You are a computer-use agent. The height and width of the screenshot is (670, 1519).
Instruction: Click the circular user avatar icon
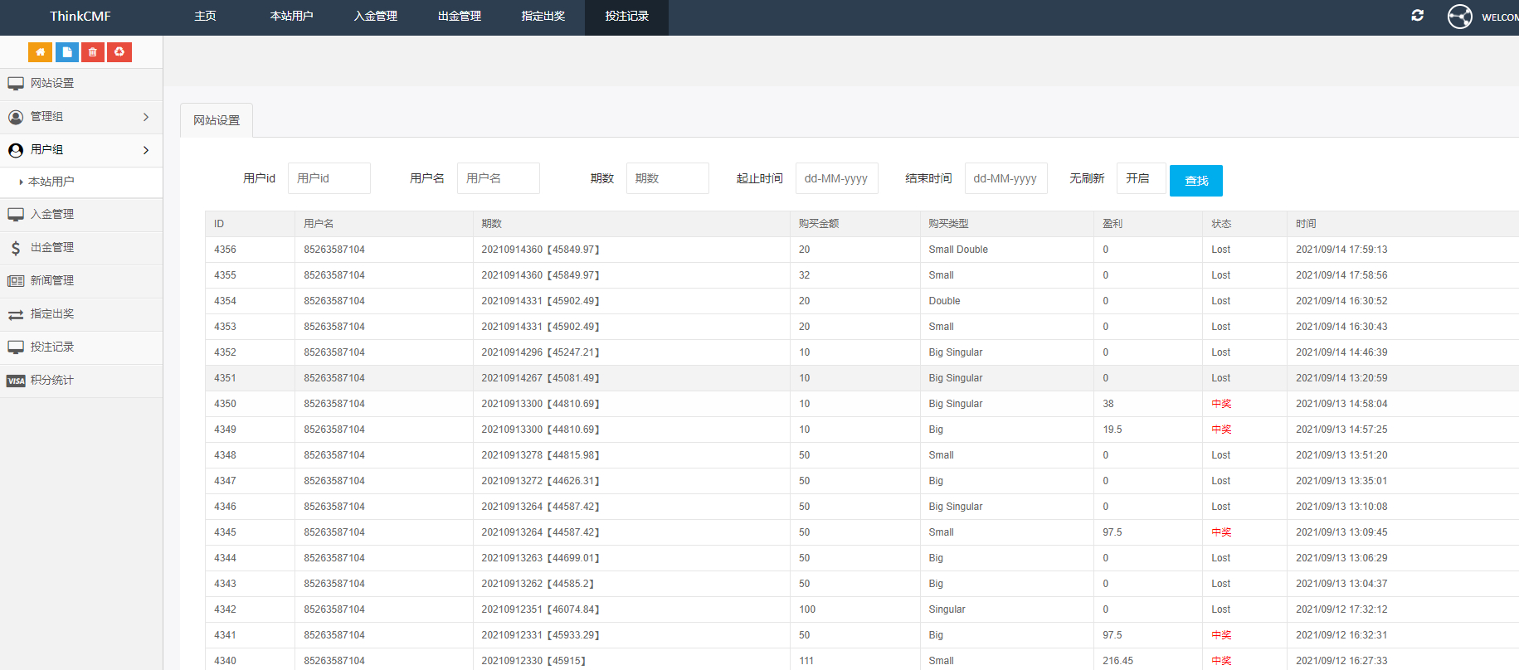(x=1459, y=17)
